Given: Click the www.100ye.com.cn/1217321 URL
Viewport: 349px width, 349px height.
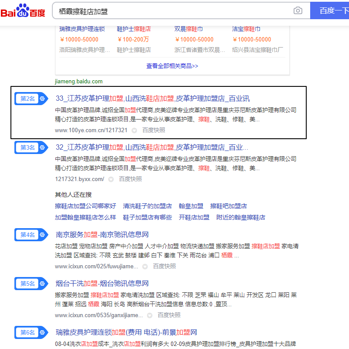Looking at the screenshot, I should point(91,130).
